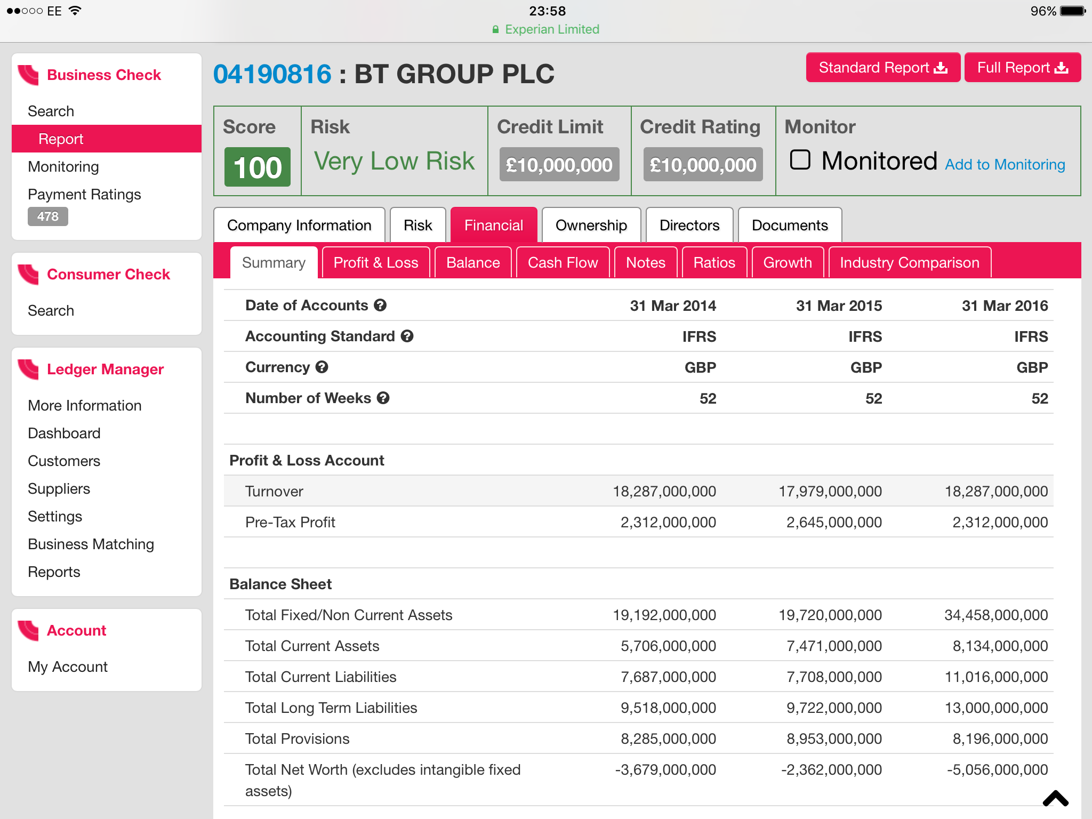Download the Full Report
The image size is (1092, 819).
pyautogui.click(x=1023, y=68)
